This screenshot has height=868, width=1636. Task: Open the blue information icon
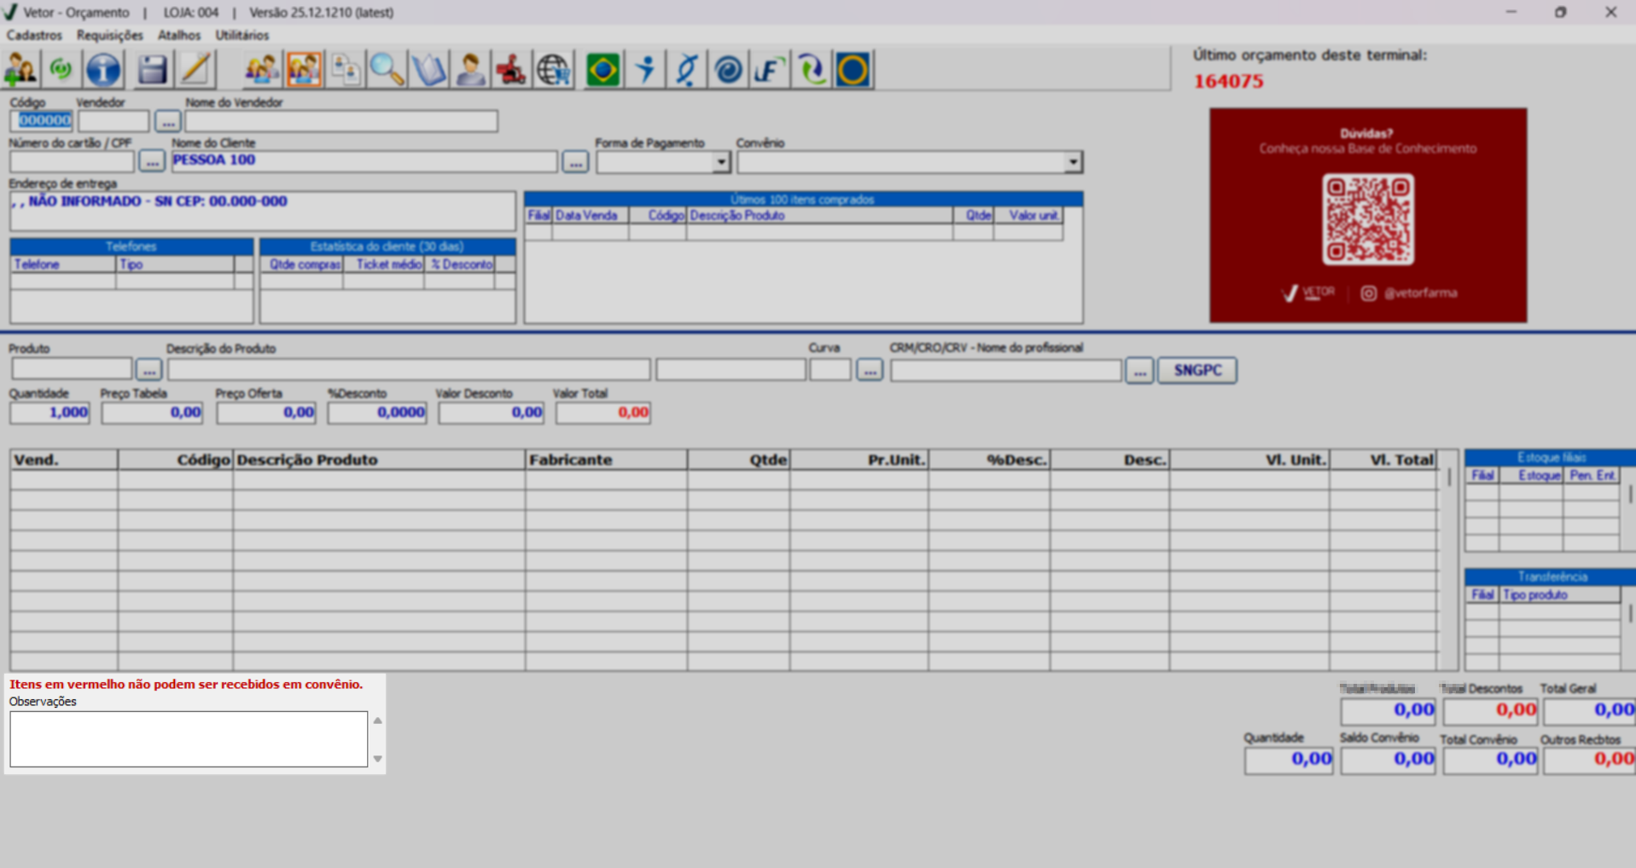[x=104, y=69]
